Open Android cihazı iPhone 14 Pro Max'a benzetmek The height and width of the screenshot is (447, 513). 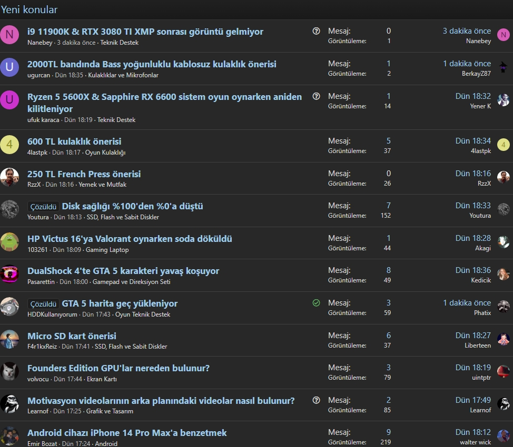(127, 433)
